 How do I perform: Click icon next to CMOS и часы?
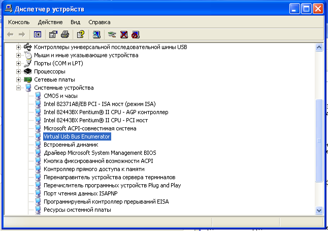click(38, 96)
